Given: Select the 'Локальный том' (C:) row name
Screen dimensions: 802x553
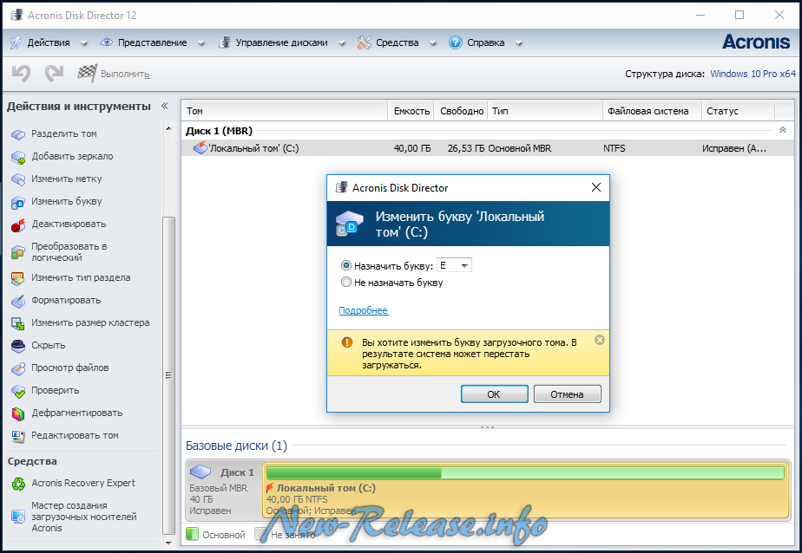Looking at the screenshot, I should click(253, 148).
